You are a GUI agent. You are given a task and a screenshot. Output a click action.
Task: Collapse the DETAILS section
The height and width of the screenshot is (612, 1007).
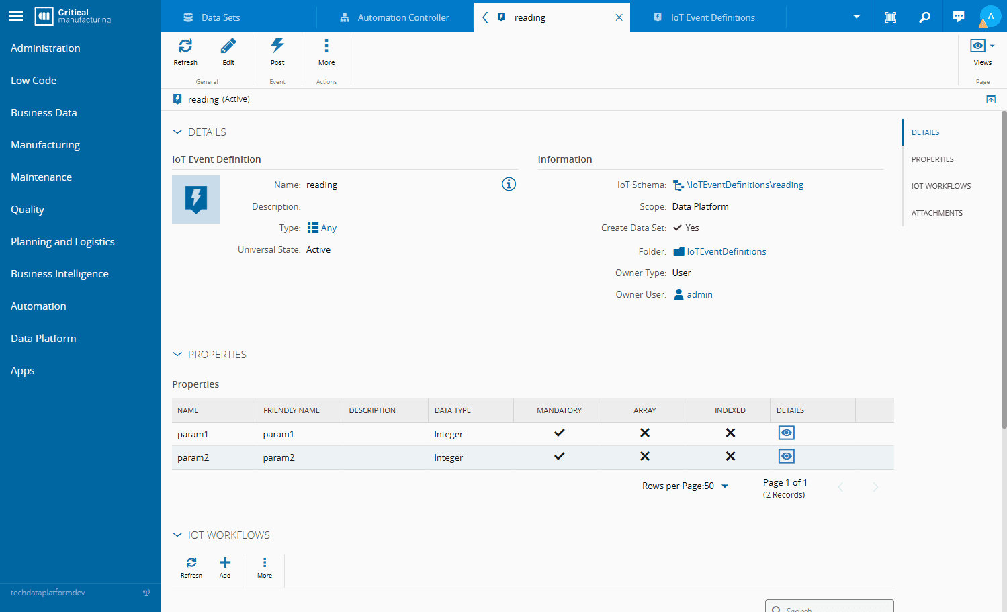point(177,132)
